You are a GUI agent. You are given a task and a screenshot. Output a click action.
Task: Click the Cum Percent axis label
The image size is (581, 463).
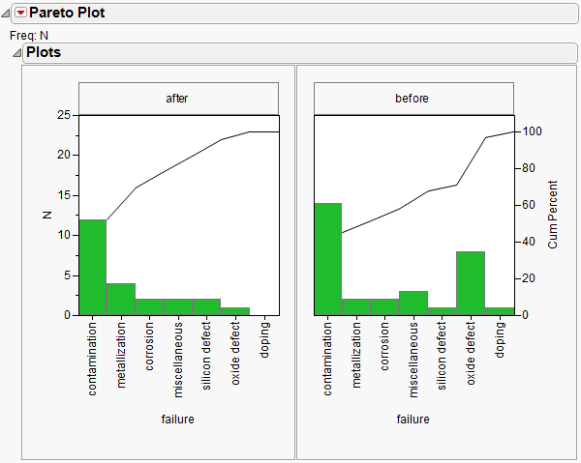pyautogui.click(x=553, y=215)
